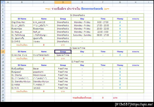This screenshot has height=107, width=154.
Task: Select the 'Bever' name cell
Action: point(44,69)
